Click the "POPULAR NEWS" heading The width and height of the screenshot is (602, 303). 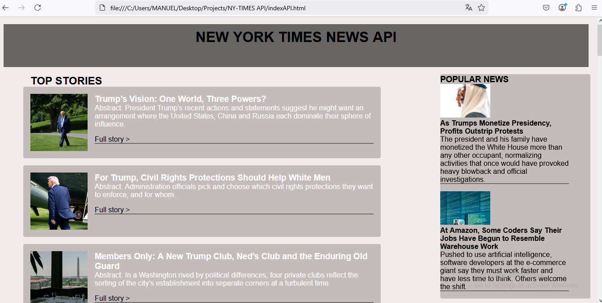coord(474,79)
